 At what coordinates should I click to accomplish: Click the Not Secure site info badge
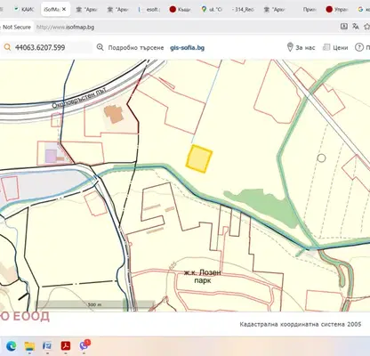(16, 27)
